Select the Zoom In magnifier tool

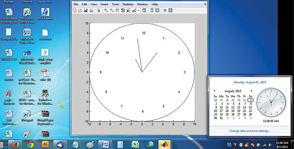[x=106, y=10]
